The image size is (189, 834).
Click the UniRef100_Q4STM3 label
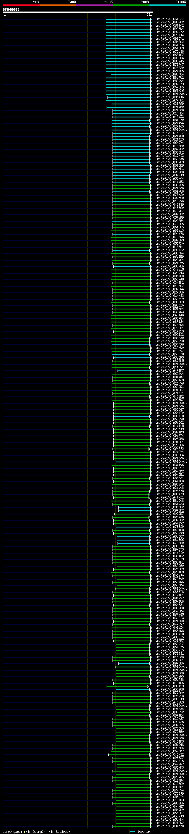[x=169, y=741]
